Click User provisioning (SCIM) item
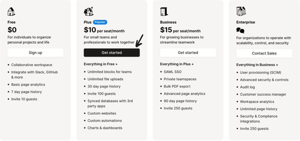 tap(260, 72)
